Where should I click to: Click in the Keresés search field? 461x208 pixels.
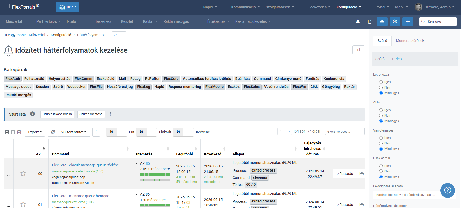pyautogui.click(x=438, y=22)
